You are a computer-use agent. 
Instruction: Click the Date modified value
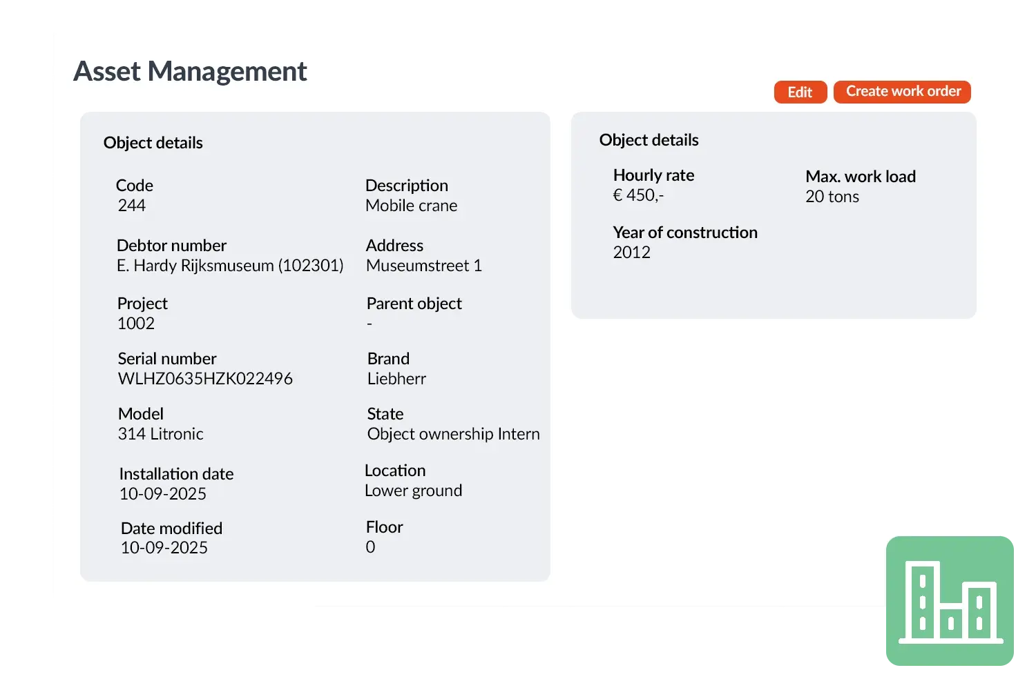(164, 548)
